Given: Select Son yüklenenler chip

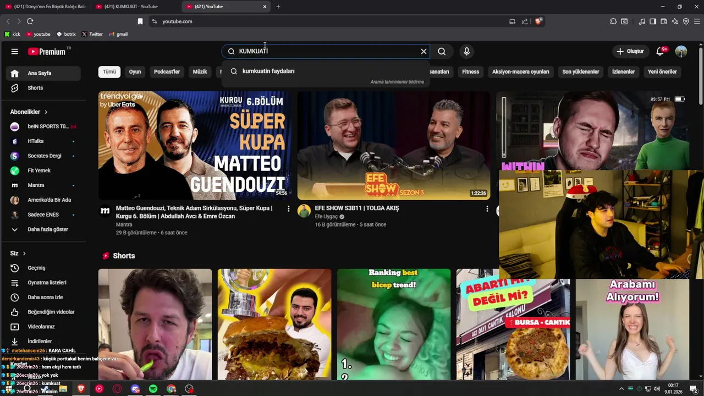Looking at the screenshot, I should tap(580, 71).
